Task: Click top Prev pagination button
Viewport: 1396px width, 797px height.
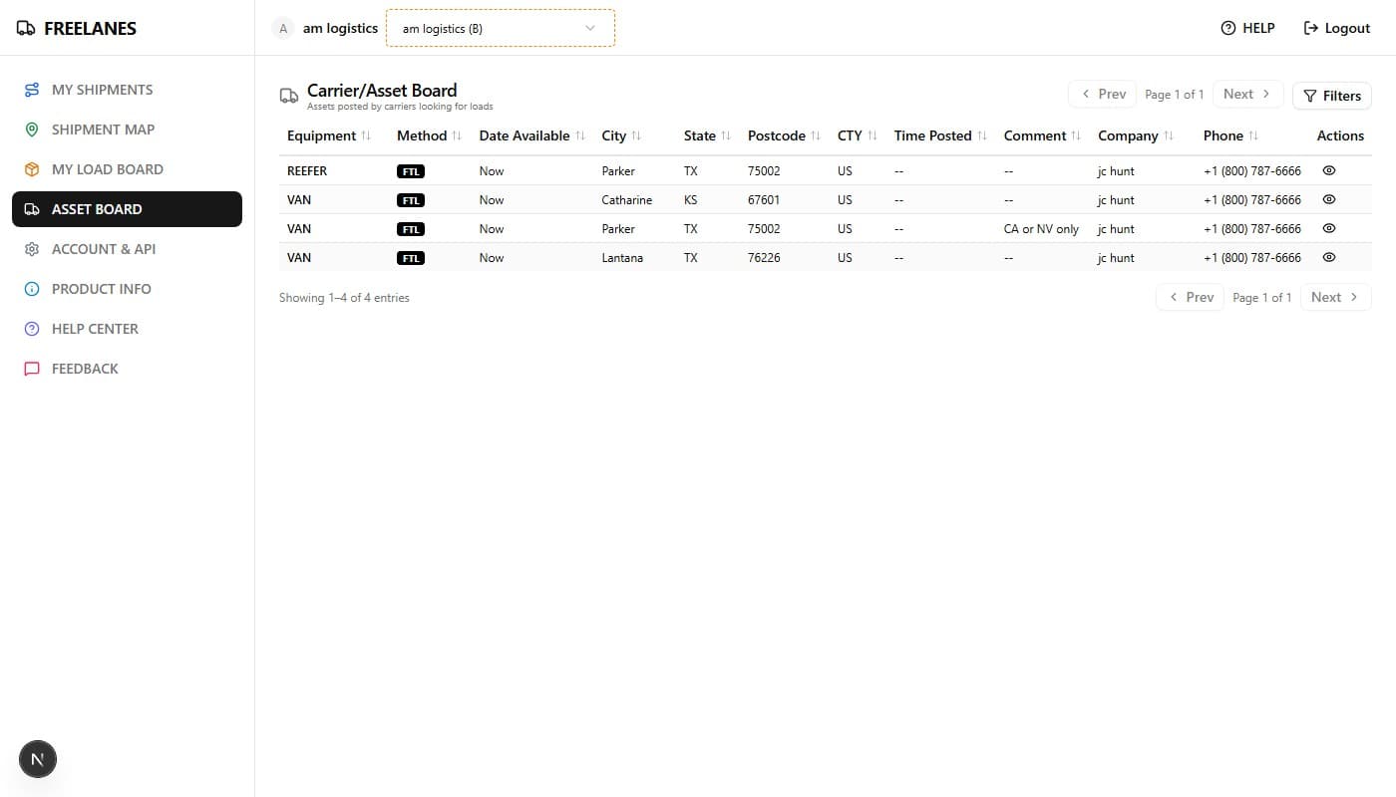Action: pos(1103,94)
